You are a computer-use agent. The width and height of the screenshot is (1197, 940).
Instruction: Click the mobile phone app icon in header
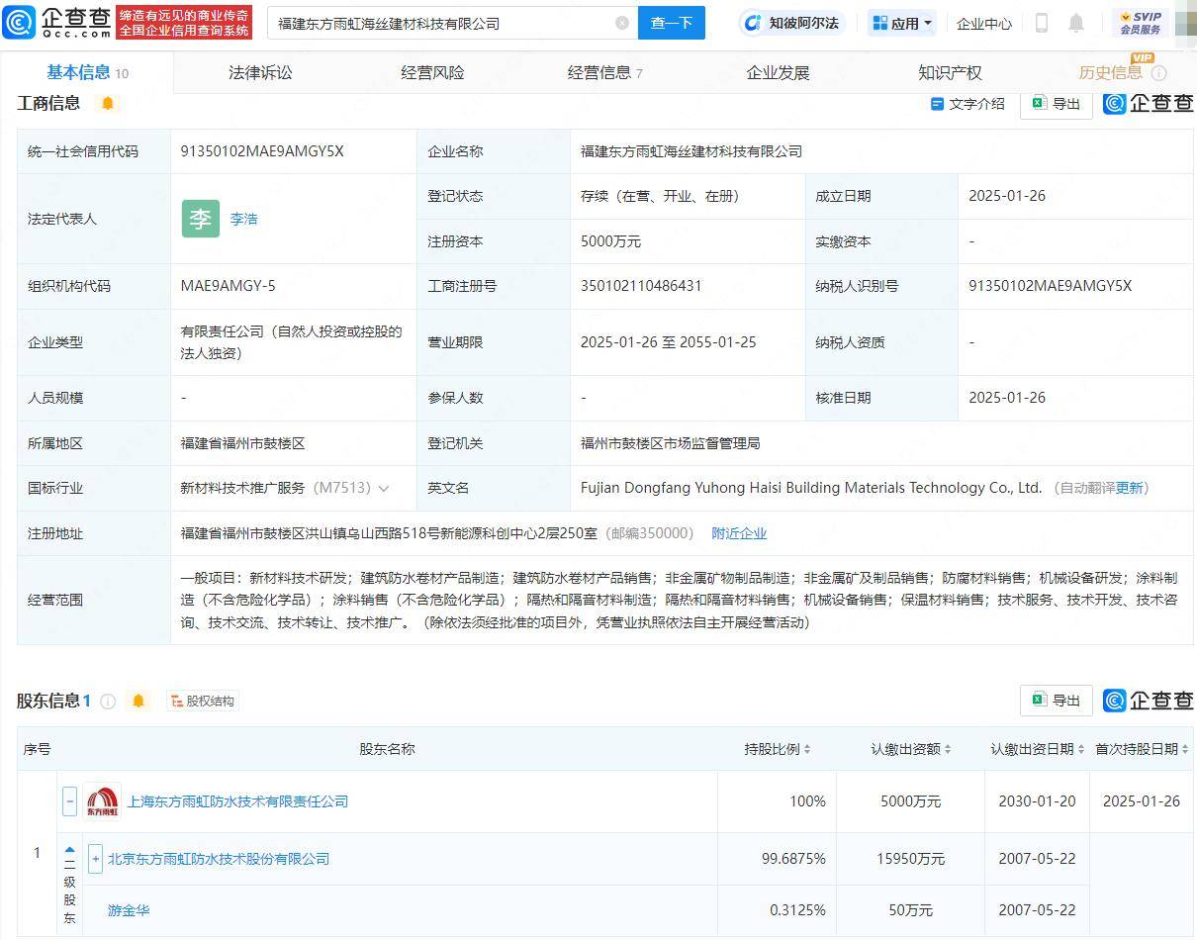pyautogui.click(x=1042, y=23)
